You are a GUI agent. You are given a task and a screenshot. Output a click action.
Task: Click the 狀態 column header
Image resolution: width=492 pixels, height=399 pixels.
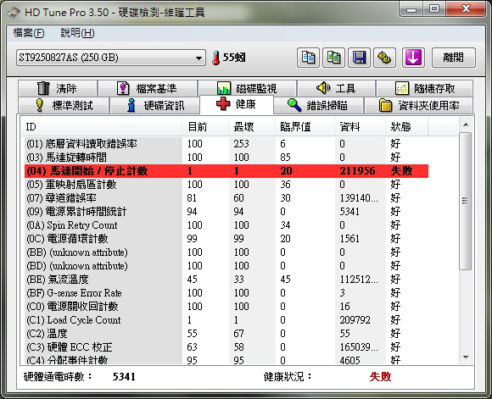[x=407, y=127]
